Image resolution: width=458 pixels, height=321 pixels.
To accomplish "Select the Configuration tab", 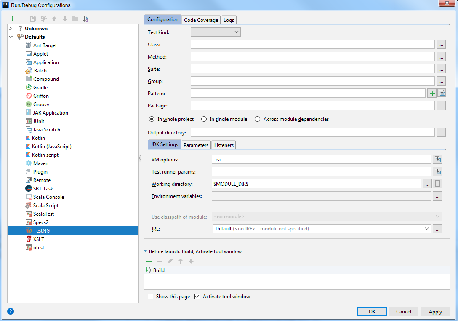I will 162,19.
